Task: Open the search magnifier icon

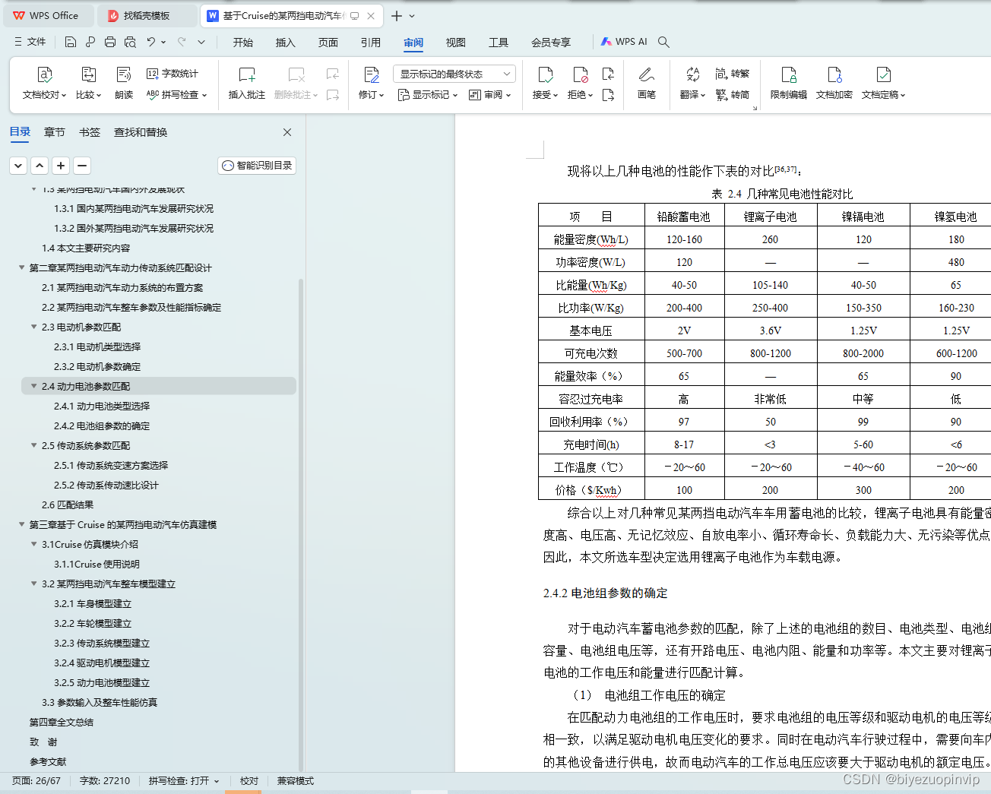Action: [x=663, y=42]
